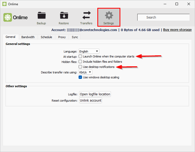The image size is (195, 152).
Task: Click the Onlime app icon in the title bar
Action: (4, 4)
